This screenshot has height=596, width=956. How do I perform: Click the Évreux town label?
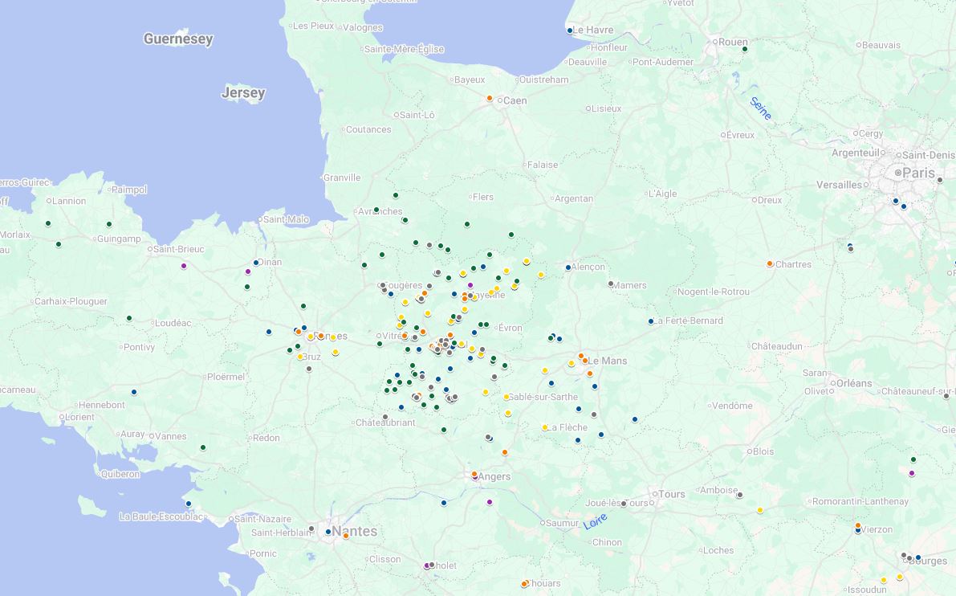pos(740,136)
